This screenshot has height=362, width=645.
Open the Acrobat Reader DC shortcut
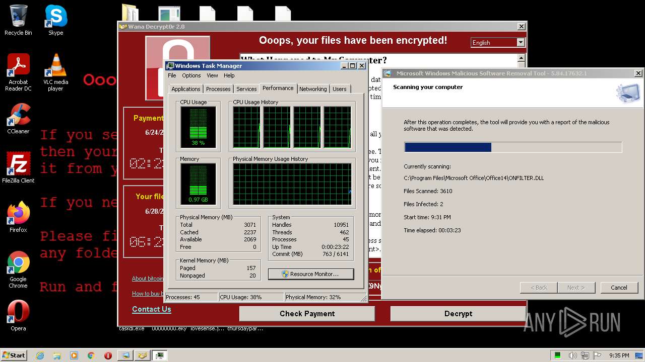[18, 72]
